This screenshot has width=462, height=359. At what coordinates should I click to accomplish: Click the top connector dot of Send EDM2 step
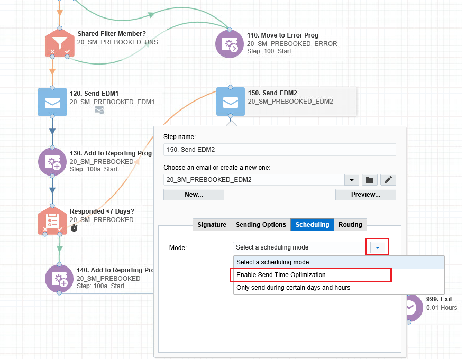pyautogui.click(x=231, y=87)
